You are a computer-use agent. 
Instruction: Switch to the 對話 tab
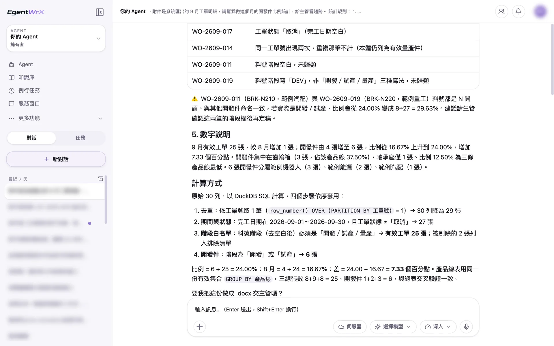pyautogui.click(x=31, y=138)
